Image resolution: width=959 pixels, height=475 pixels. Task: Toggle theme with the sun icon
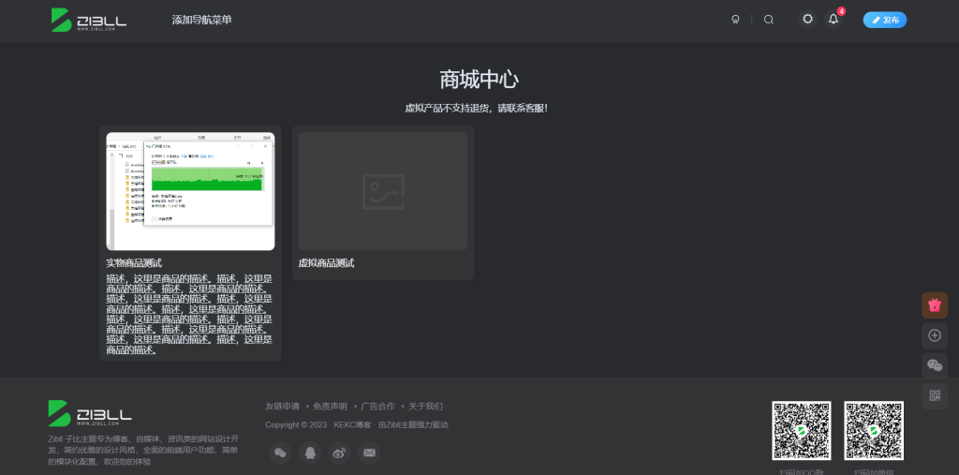[x=807, y=20]
